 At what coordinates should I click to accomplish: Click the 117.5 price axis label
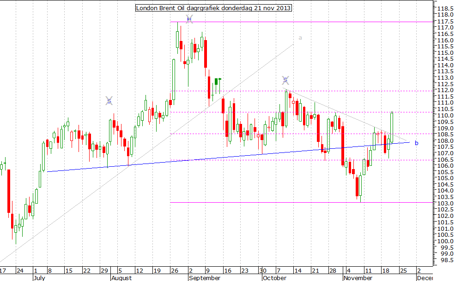point(445,21)
